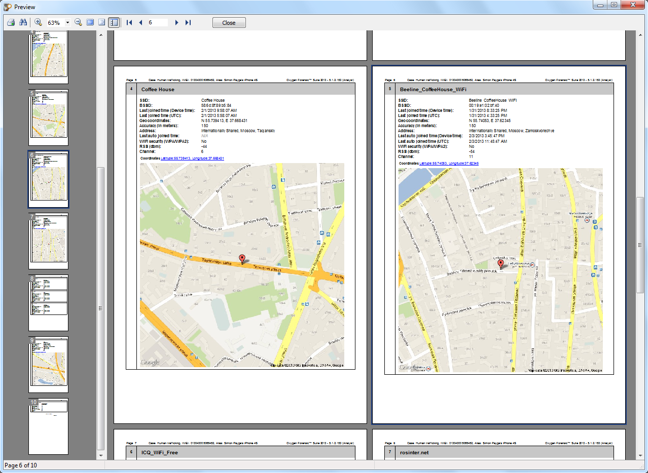Image resolution: width=648 pixels, height=473 pixels.
Task: Click the 'rosinter.net' section heading
Action: point(414,452)
